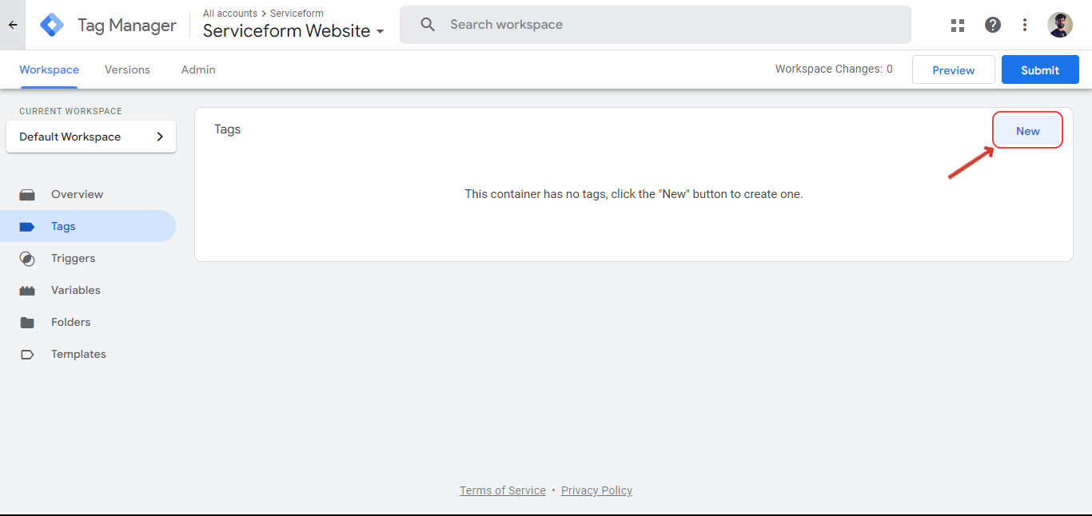Expand the Serviceform Website container dropdown arrow
Screen dimensions: 1092x516
point(380,32)
